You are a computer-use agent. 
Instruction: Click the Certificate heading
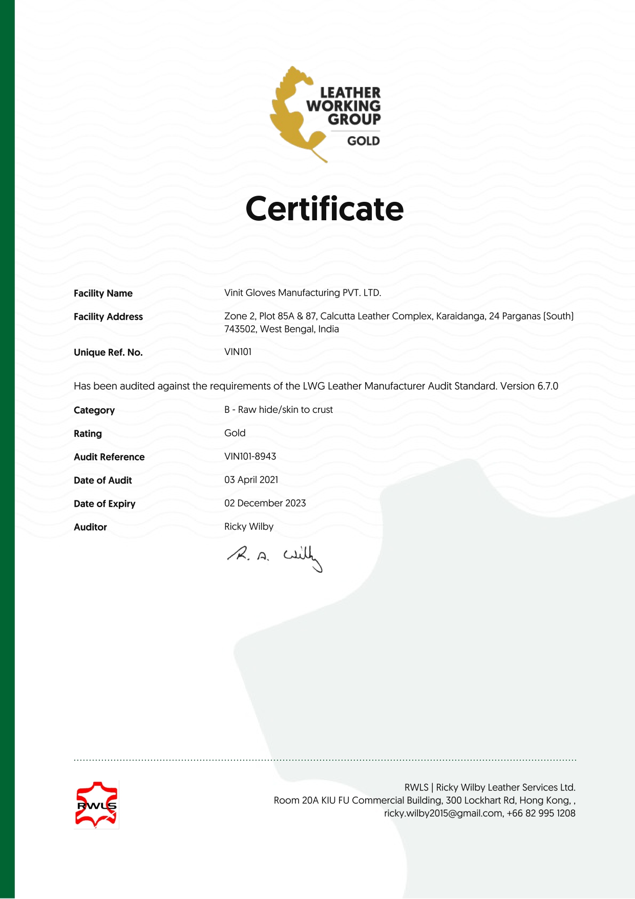[325, 209]
